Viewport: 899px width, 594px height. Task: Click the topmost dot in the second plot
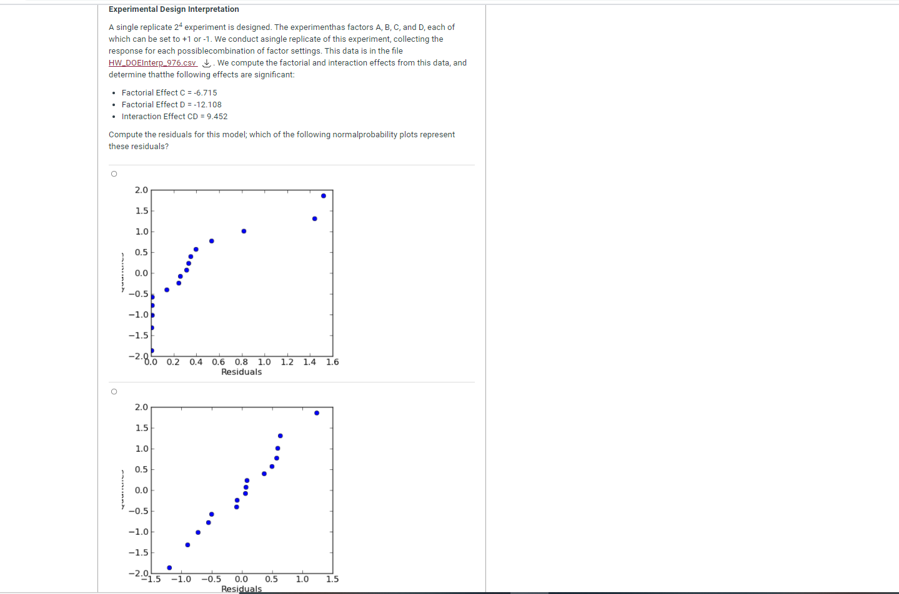coord(317,412)
